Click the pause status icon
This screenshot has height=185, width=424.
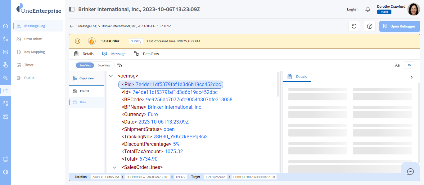click(78, 41)
